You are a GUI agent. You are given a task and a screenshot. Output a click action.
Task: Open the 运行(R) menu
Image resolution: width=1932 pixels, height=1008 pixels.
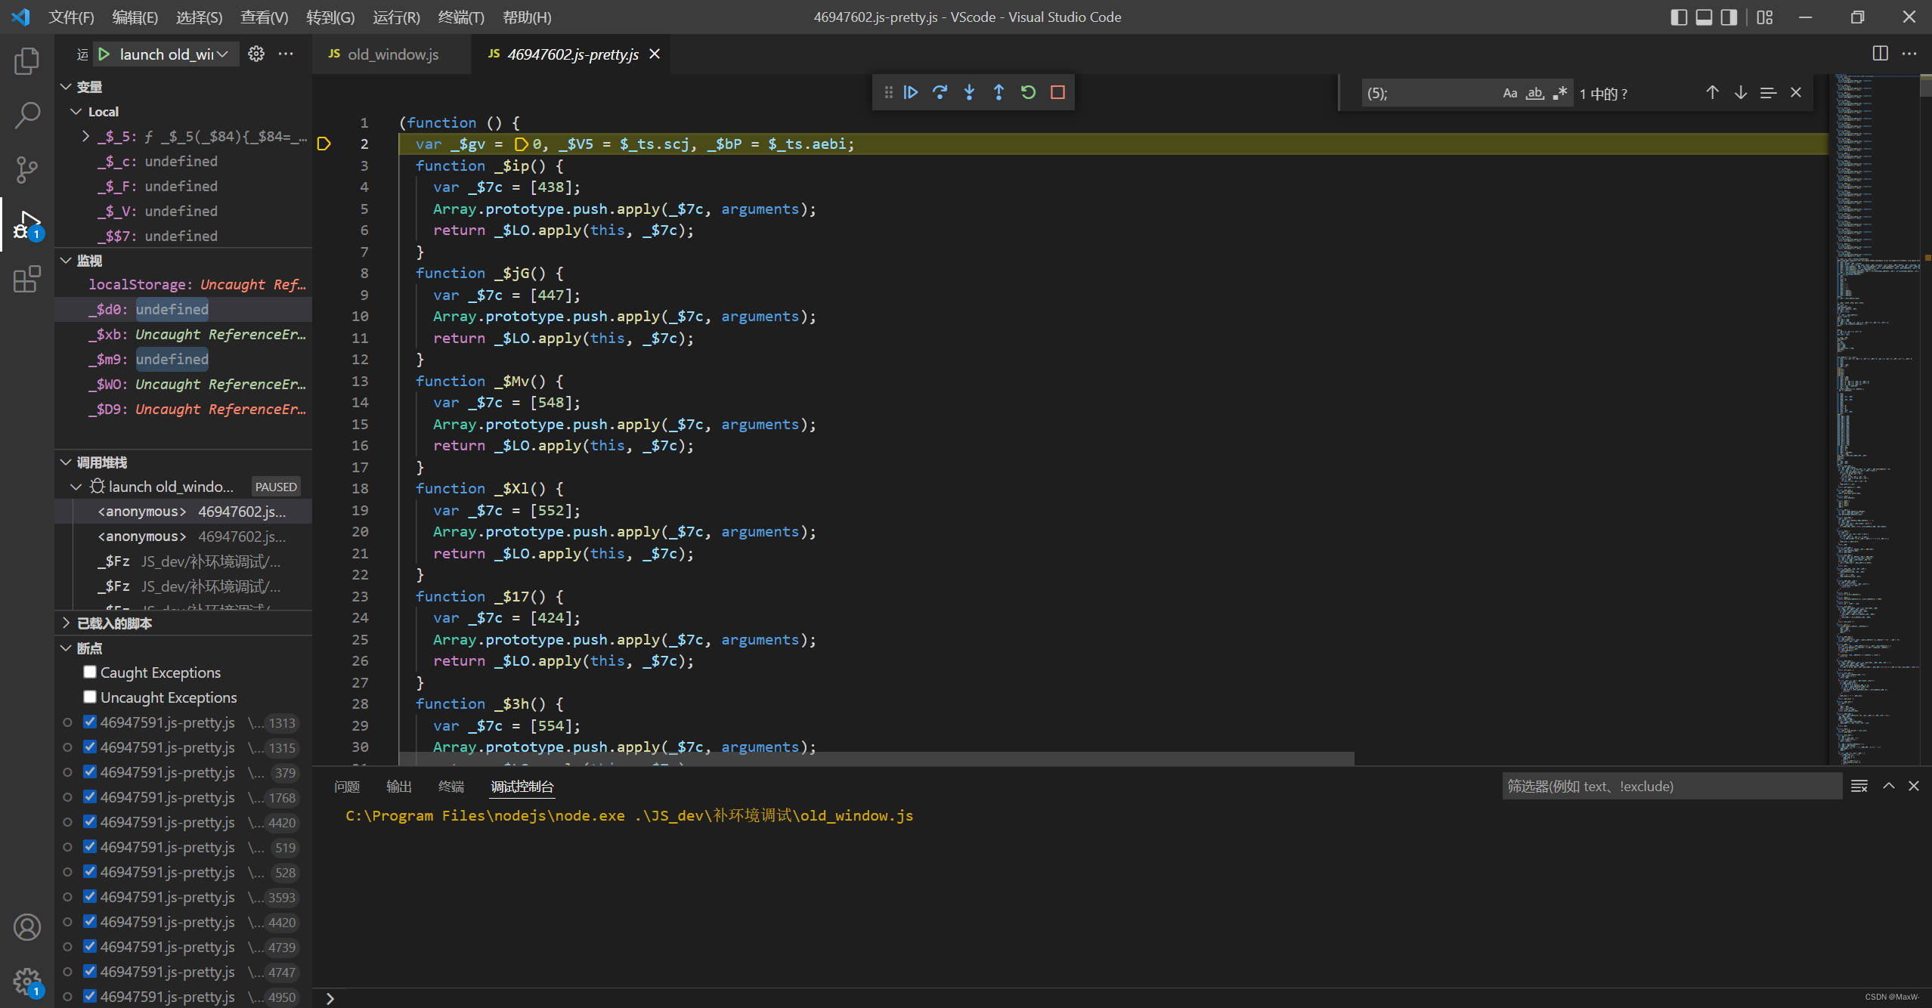point(396,17)
